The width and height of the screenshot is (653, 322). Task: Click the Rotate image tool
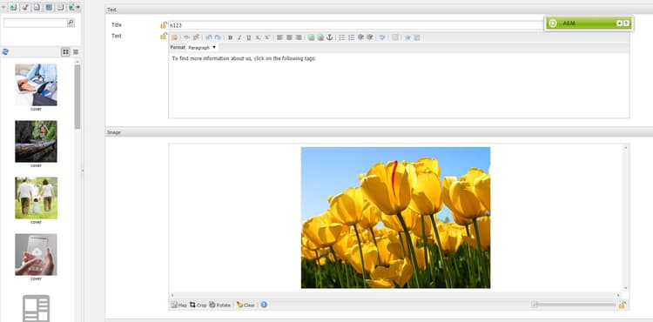pos(219,305)
